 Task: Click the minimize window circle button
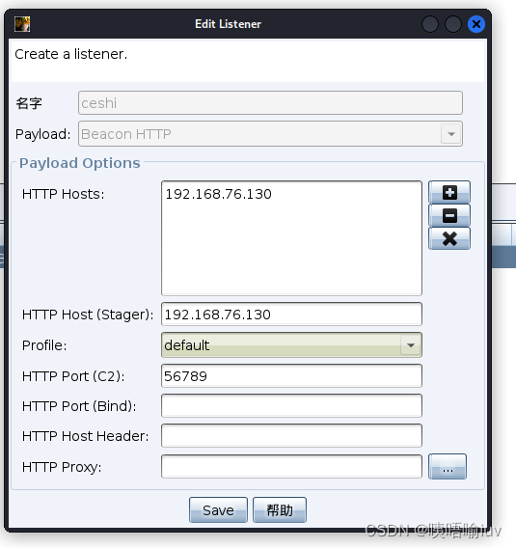pyautogui.click(x=430, y=24)
